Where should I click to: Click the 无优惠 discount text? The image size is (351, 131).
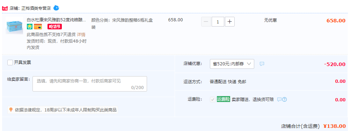(x=270, y=20)
